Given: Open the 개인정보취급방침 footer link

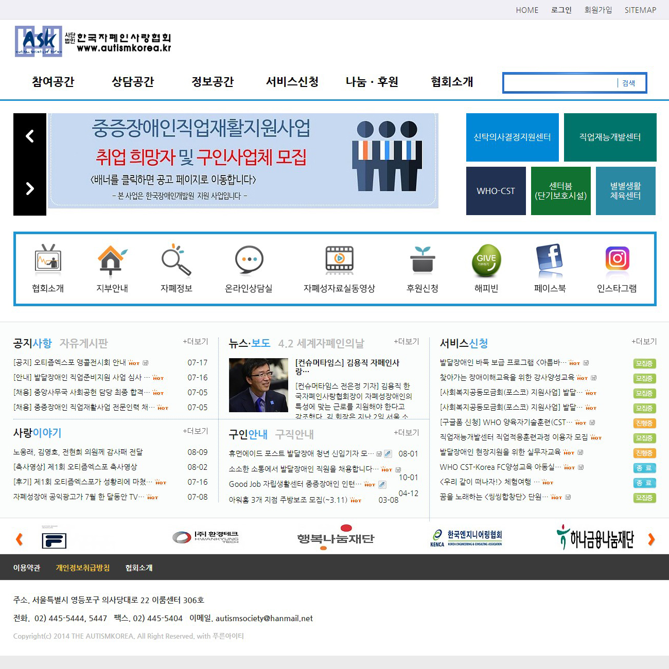Looking at the screenshot, I should (x=83, y=568).
